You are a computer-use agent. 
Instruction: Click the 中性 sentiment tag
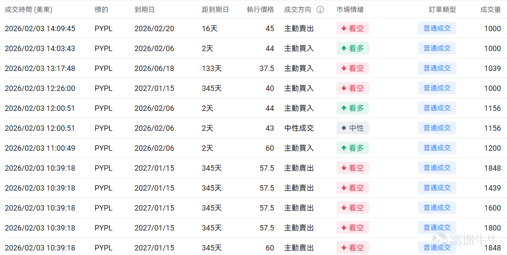(353, 128)
